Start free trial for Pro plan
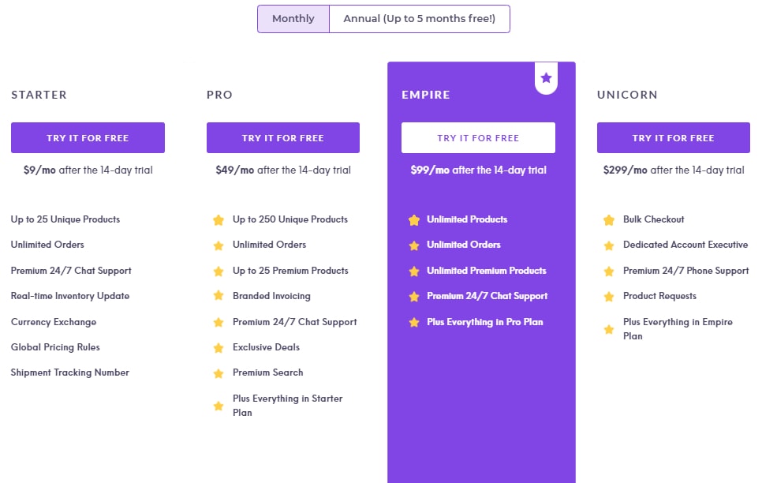The image size is (762, 483). (x=283, y=137)
